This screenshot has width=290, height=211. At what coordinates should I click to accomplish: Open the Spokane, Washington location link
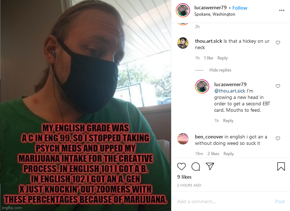[215, 14]
